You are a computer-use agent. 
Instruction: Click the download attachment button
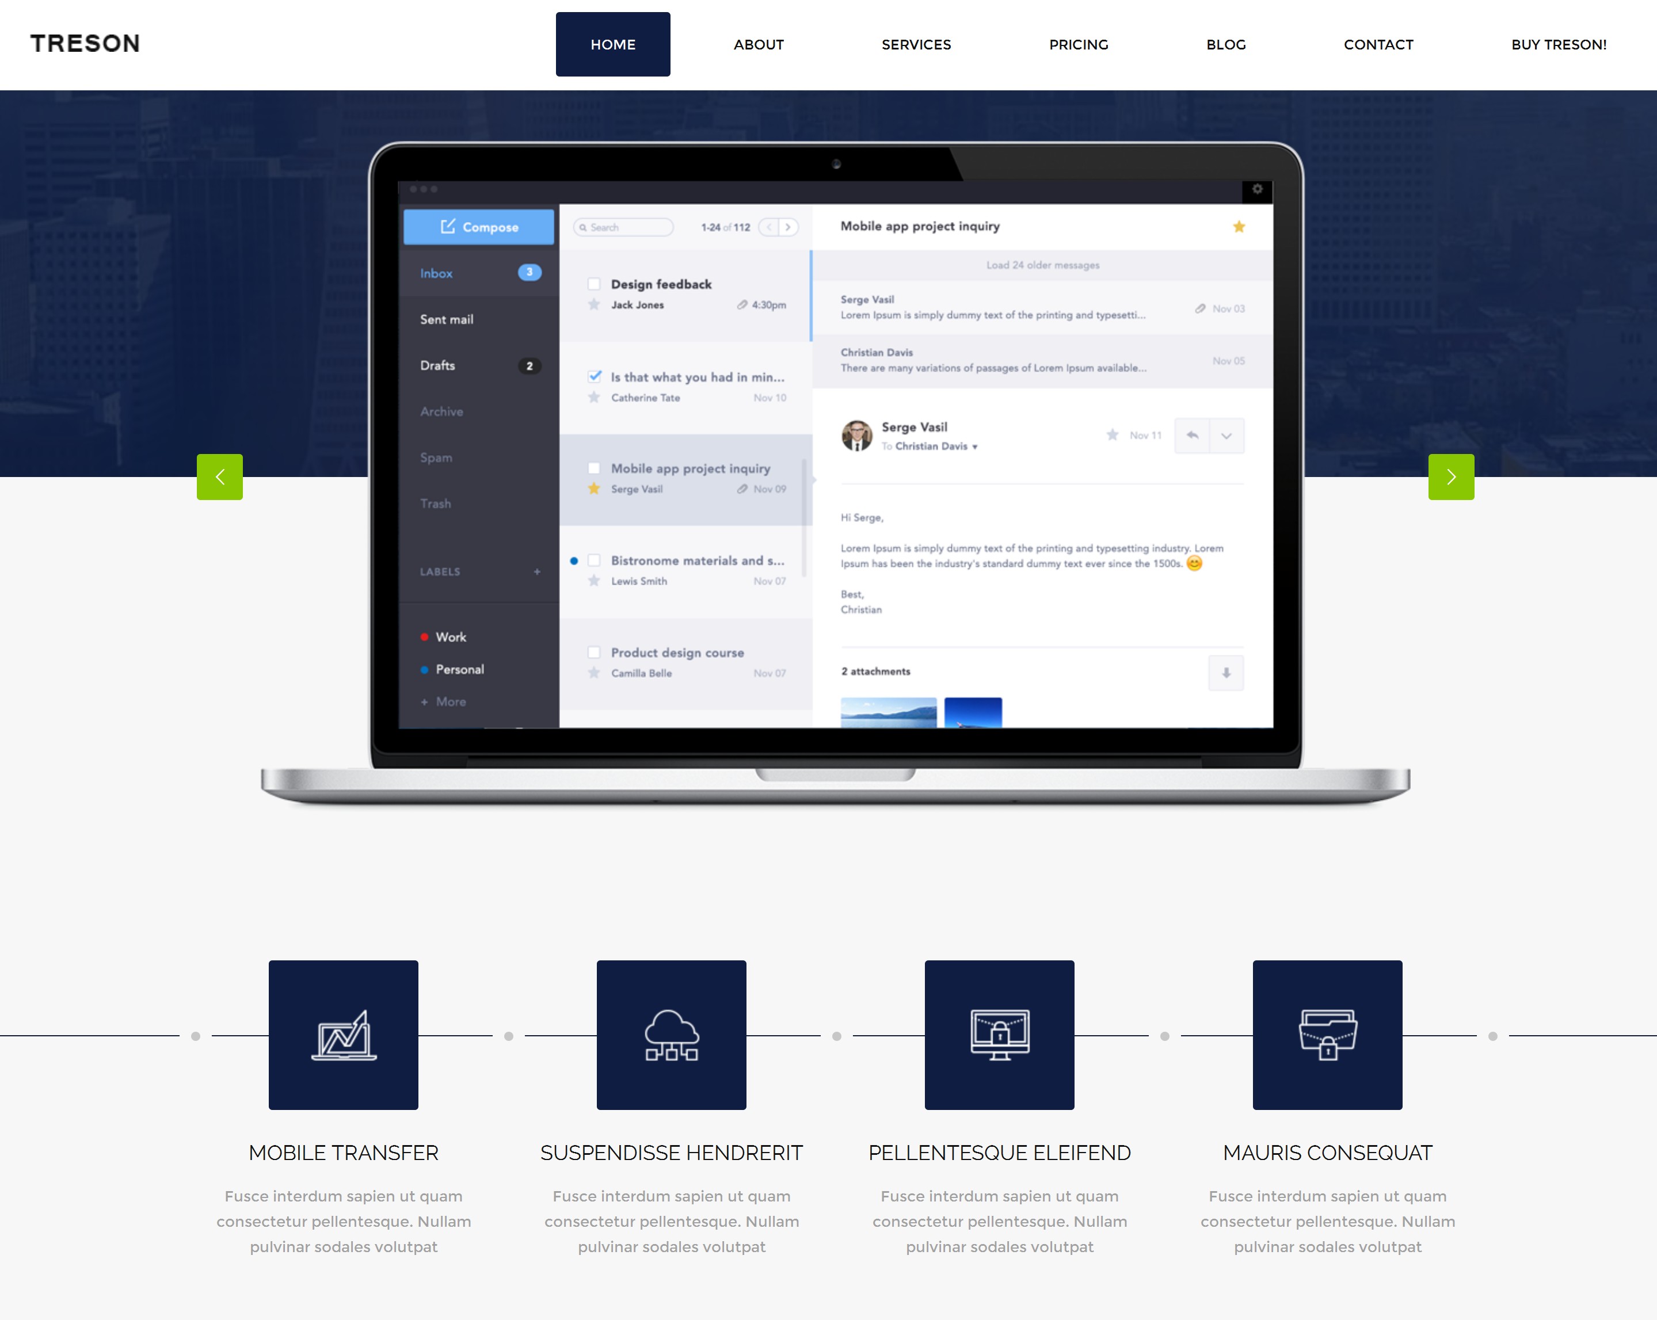tap(1222, 671)
